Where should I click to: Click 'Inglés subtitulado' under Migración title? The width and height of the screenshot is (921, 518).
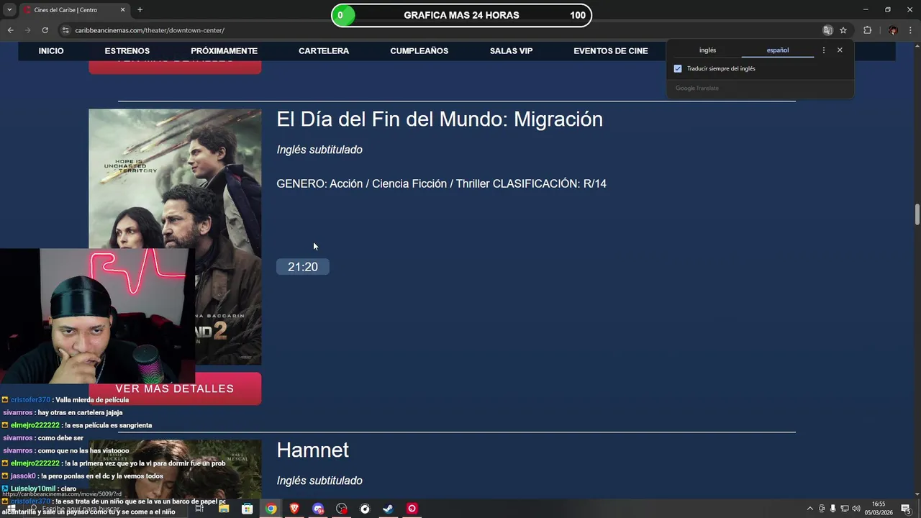click(319, 150)
